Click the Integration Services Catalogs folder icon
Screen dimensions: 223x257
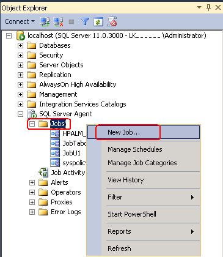pos(32,104)
